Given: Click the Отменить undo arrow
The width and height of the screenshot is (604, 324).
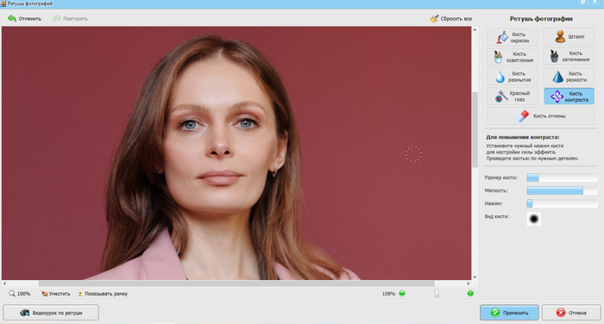Looking at the screenshot, I should [25, 18].
